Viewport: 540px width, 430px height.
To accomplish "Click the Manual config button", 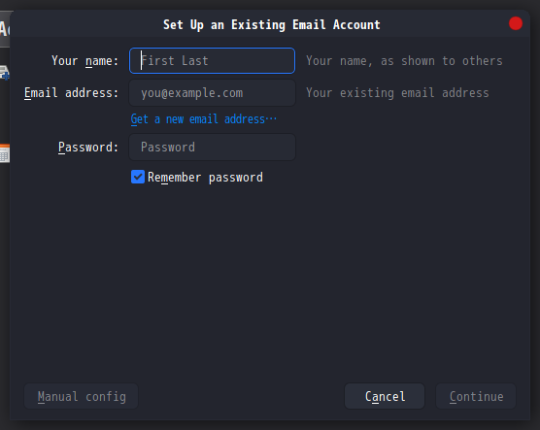I will click(x=82, y=396).
